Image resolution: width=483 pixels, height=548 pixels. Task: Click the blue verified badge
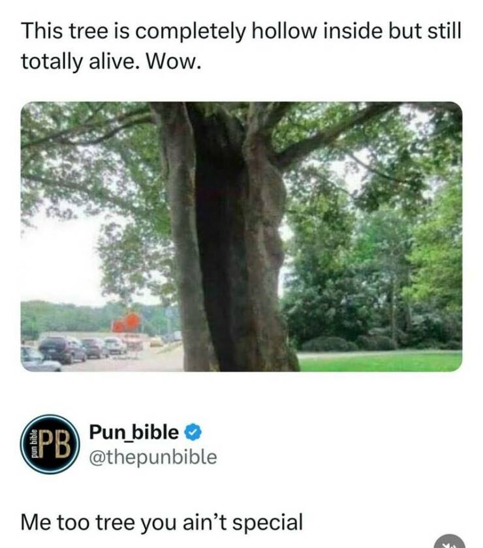click(193, 432)
